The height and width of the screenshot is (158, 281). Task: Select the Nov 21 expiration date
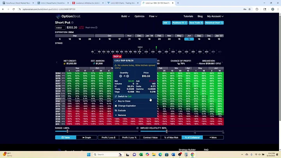129,39
